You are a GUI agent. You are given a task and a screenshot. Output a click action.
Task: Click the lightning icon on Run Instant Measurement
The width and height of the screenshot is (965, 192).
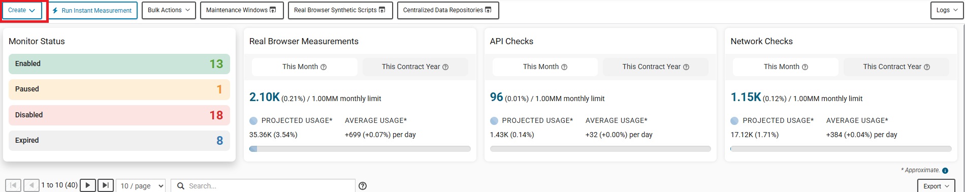[x=55, y=10]
